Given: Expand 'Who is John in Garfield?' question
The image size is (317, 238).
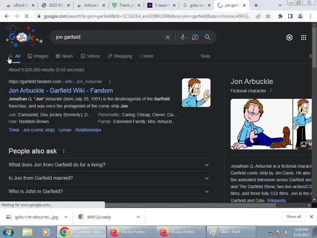Looking at the screenshot, I should pos(109,192).
